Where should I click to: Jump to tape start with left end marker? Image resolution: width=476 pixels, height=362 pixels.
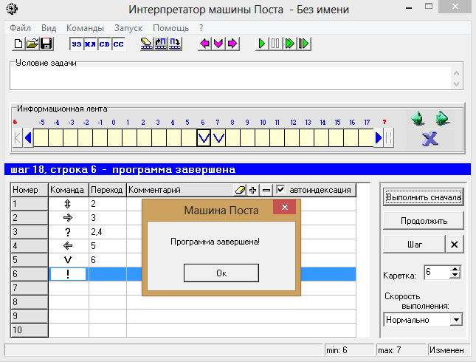coord(18,138)
